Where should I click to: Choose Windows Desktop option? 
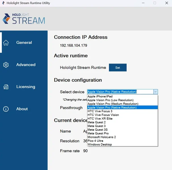pyautogui.click(x=122, y=144)
